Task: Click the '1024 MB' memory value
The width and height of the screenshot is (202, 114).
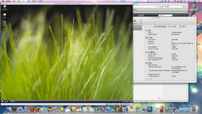Action: point(174,39)
